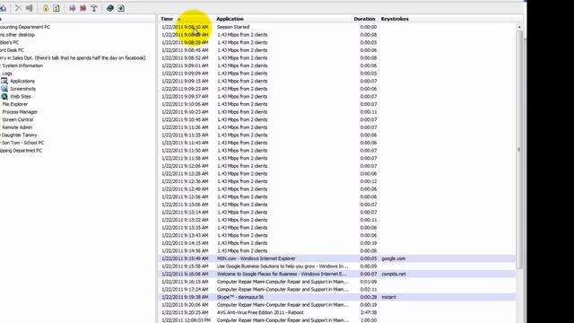
Task: Select the Use Google Business Solutions row
Action: point(337,266)
